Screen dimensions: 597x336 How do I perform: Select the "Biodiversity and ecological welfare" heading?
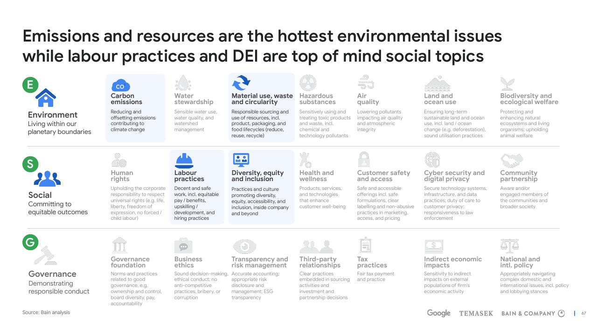[529, 99]
